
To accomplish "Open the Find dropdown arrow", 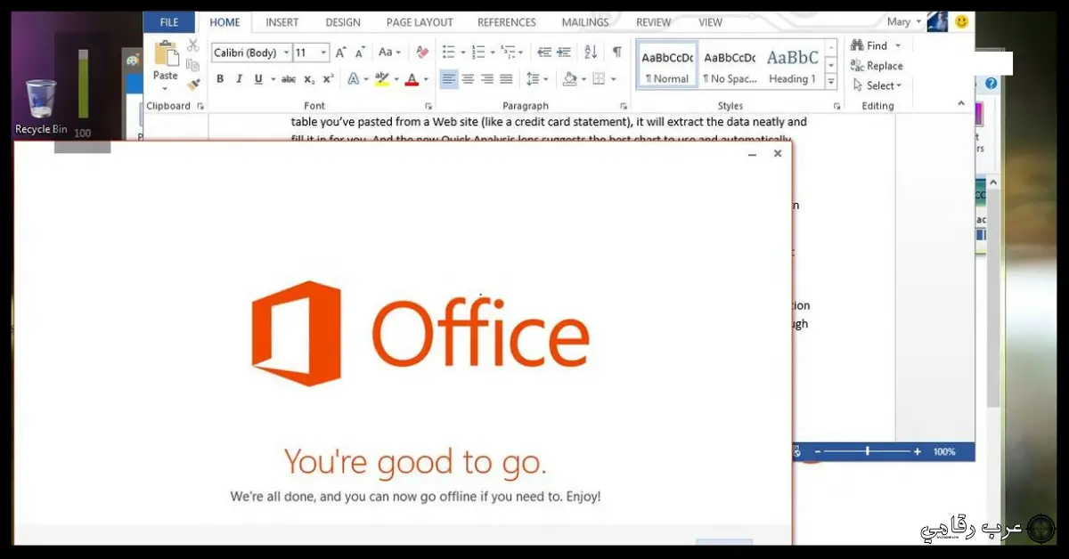I will [x=897, y=46].
